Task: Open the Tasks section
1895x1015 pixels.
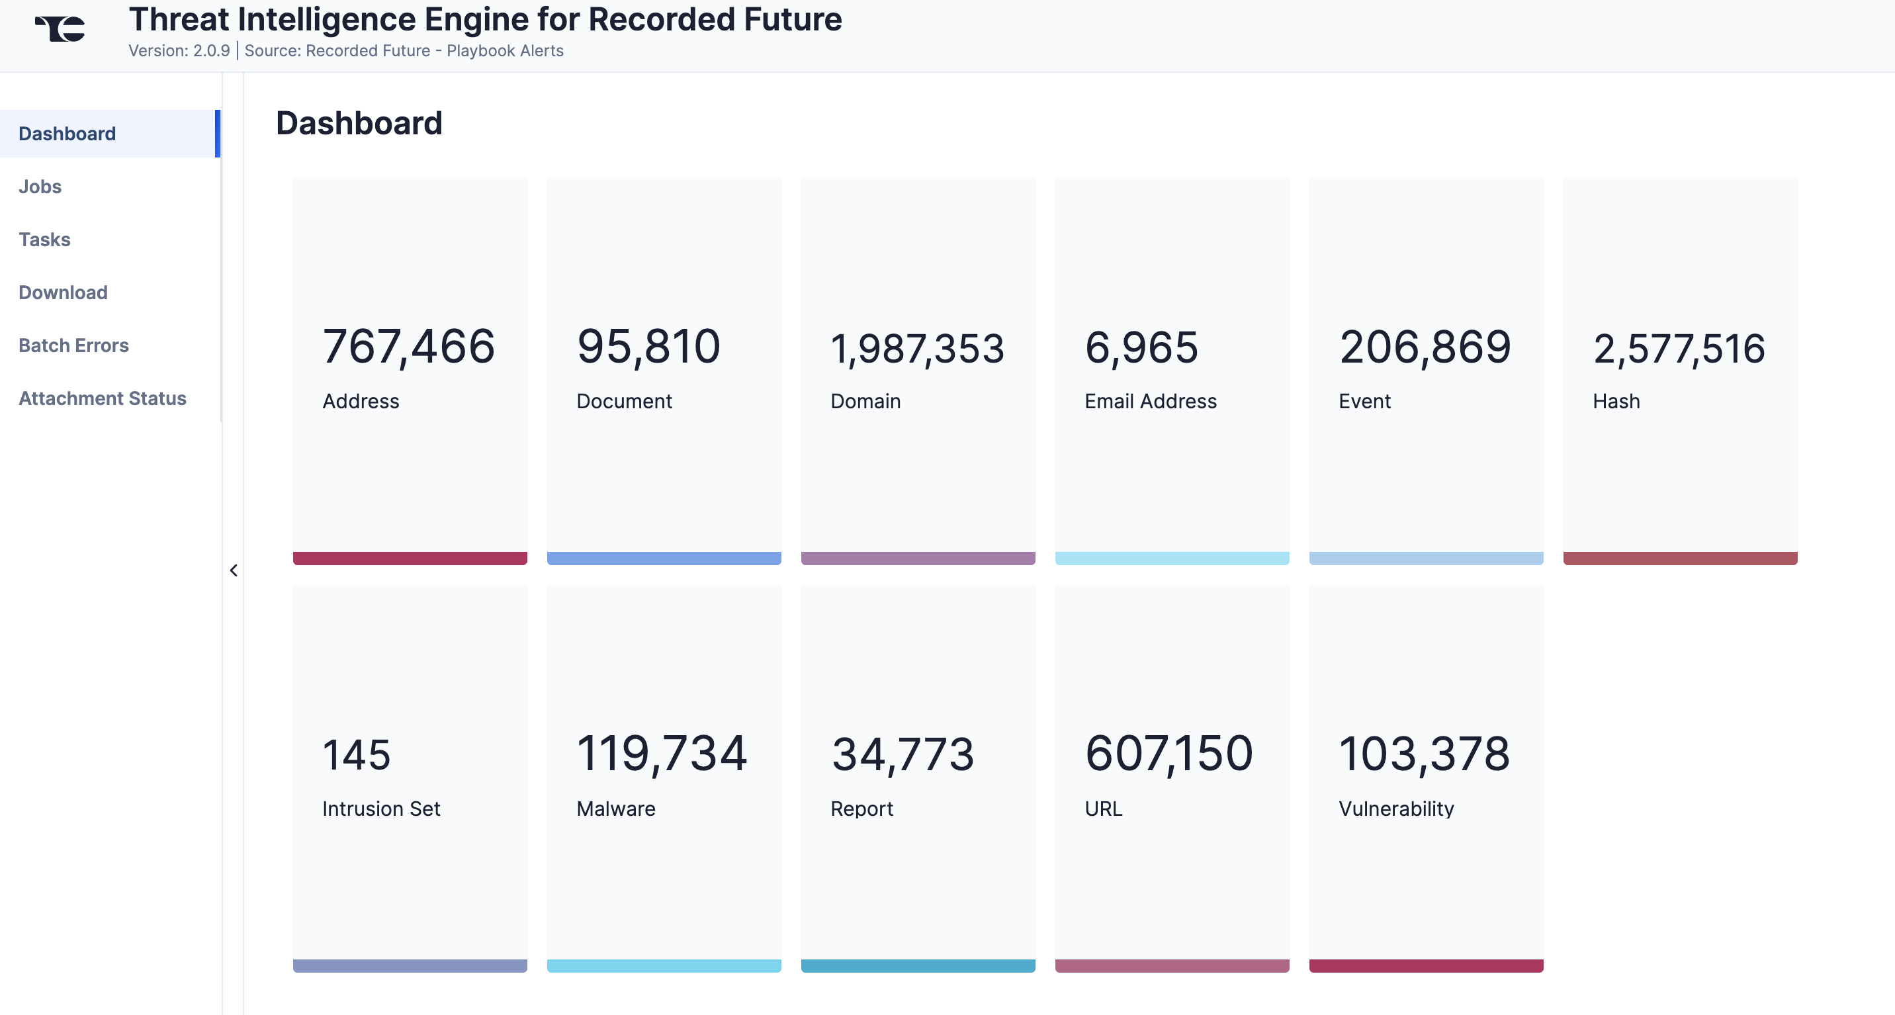Action: pyautogui.click(x=44, y=240)
